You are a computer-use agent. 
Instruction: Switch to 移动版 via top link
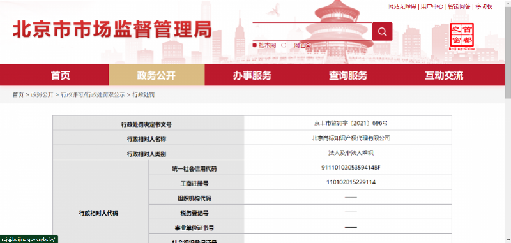coord(484,6)
